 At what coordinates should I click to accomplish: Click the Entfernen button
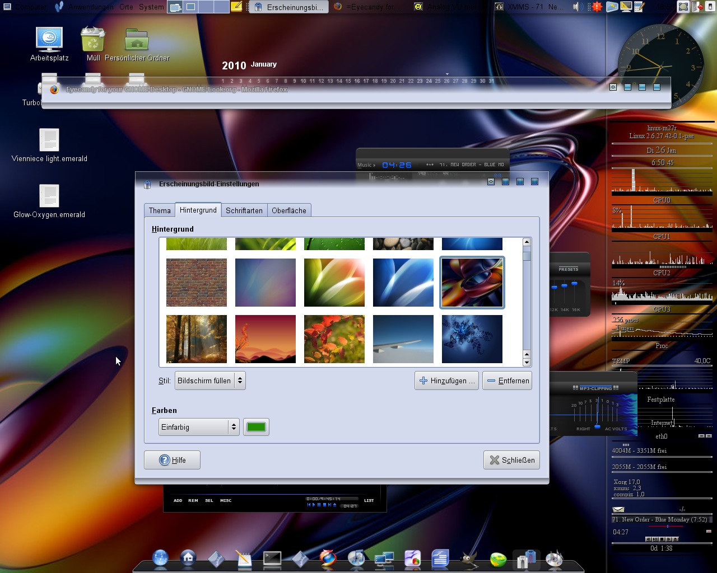tap(508, 381)
